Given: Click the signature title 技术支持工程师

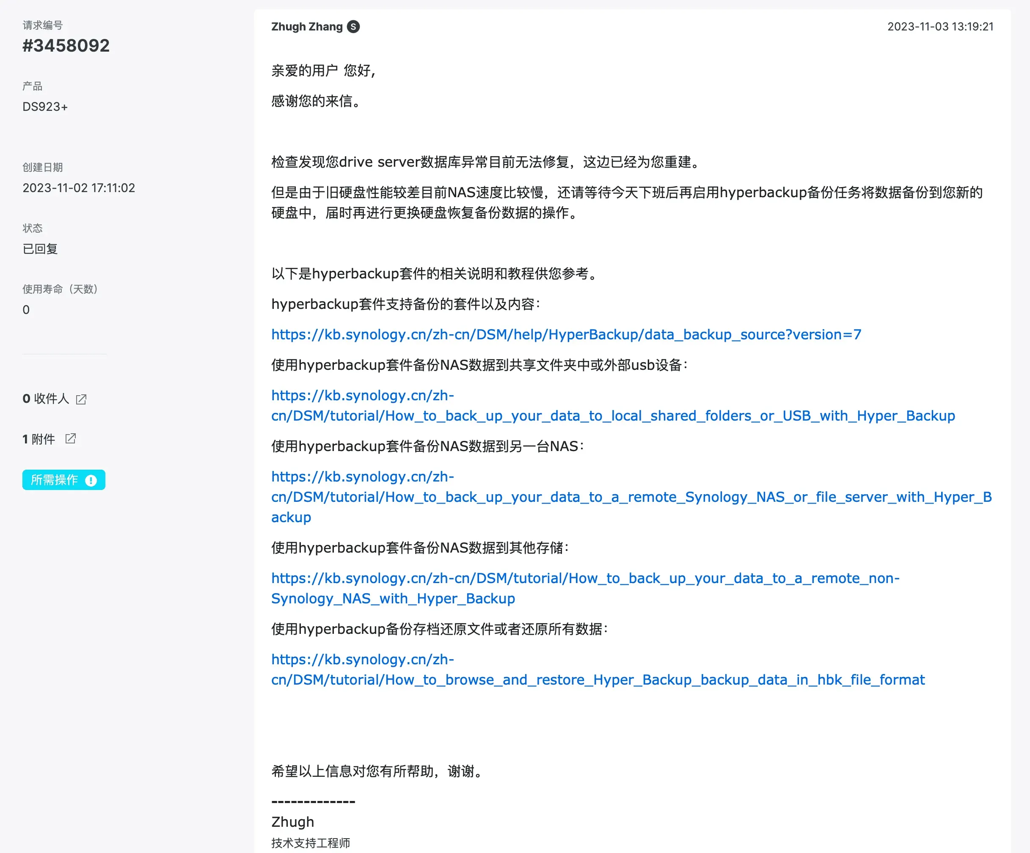Looking at the screenshot, I should click(311, 843).
